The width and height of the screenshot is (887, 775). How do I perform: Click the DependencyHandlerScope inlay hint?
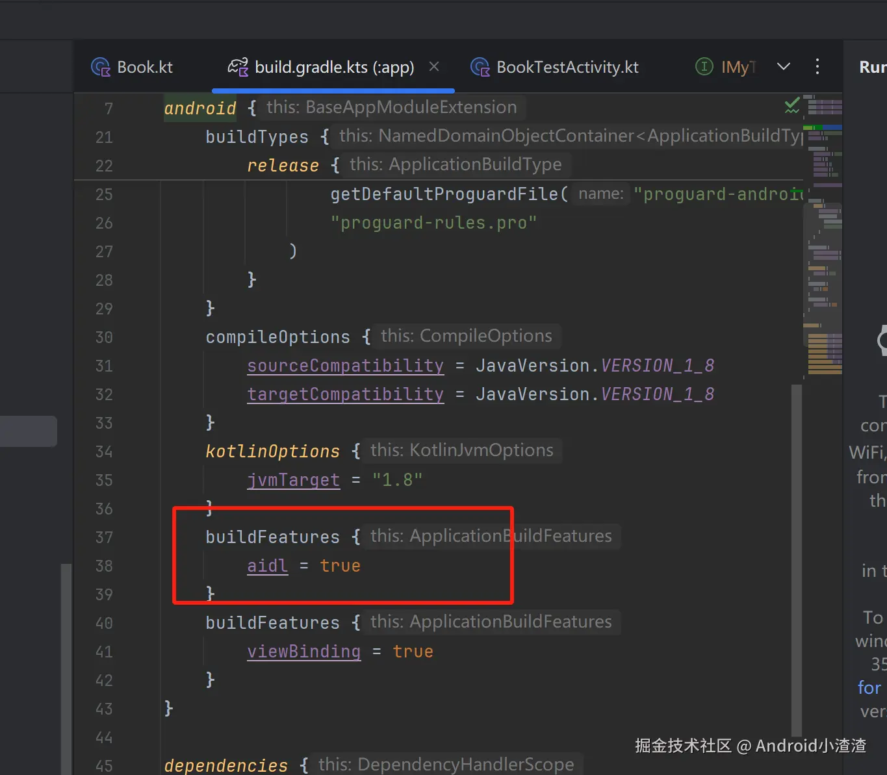[x=446, y=764]
